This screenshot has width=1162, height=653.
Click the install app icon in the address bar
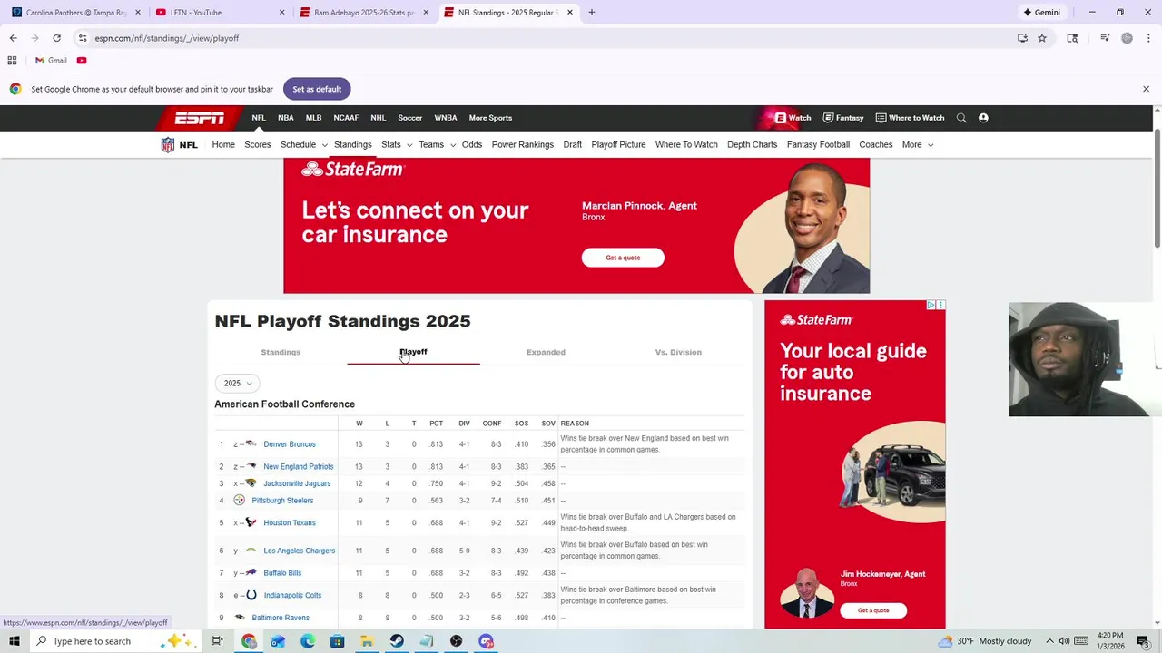point(1022,38)
